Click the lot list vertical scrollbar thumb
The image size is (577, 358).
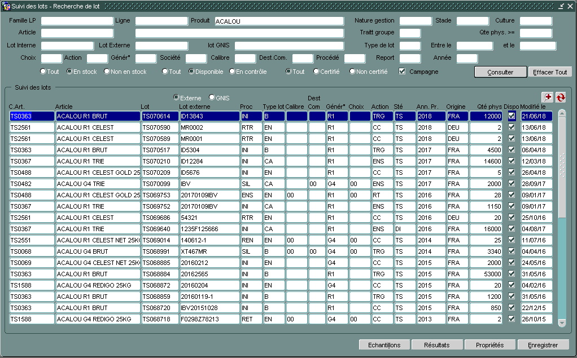(x=562, y=167)
